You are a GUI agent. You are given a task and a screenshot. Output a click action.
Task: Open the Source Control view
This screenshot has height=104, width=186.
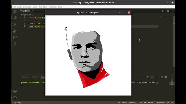(15, 25)
